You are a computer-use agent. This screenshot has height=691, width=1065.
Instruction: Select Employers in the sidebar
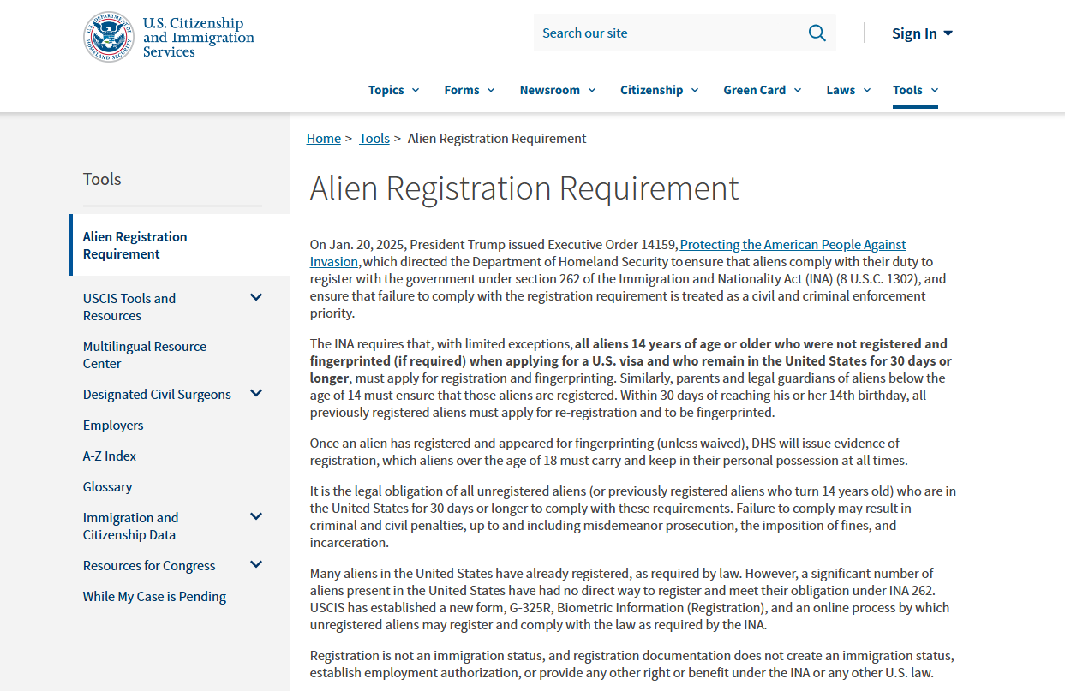pyautogui.click(x=113, y=425)
